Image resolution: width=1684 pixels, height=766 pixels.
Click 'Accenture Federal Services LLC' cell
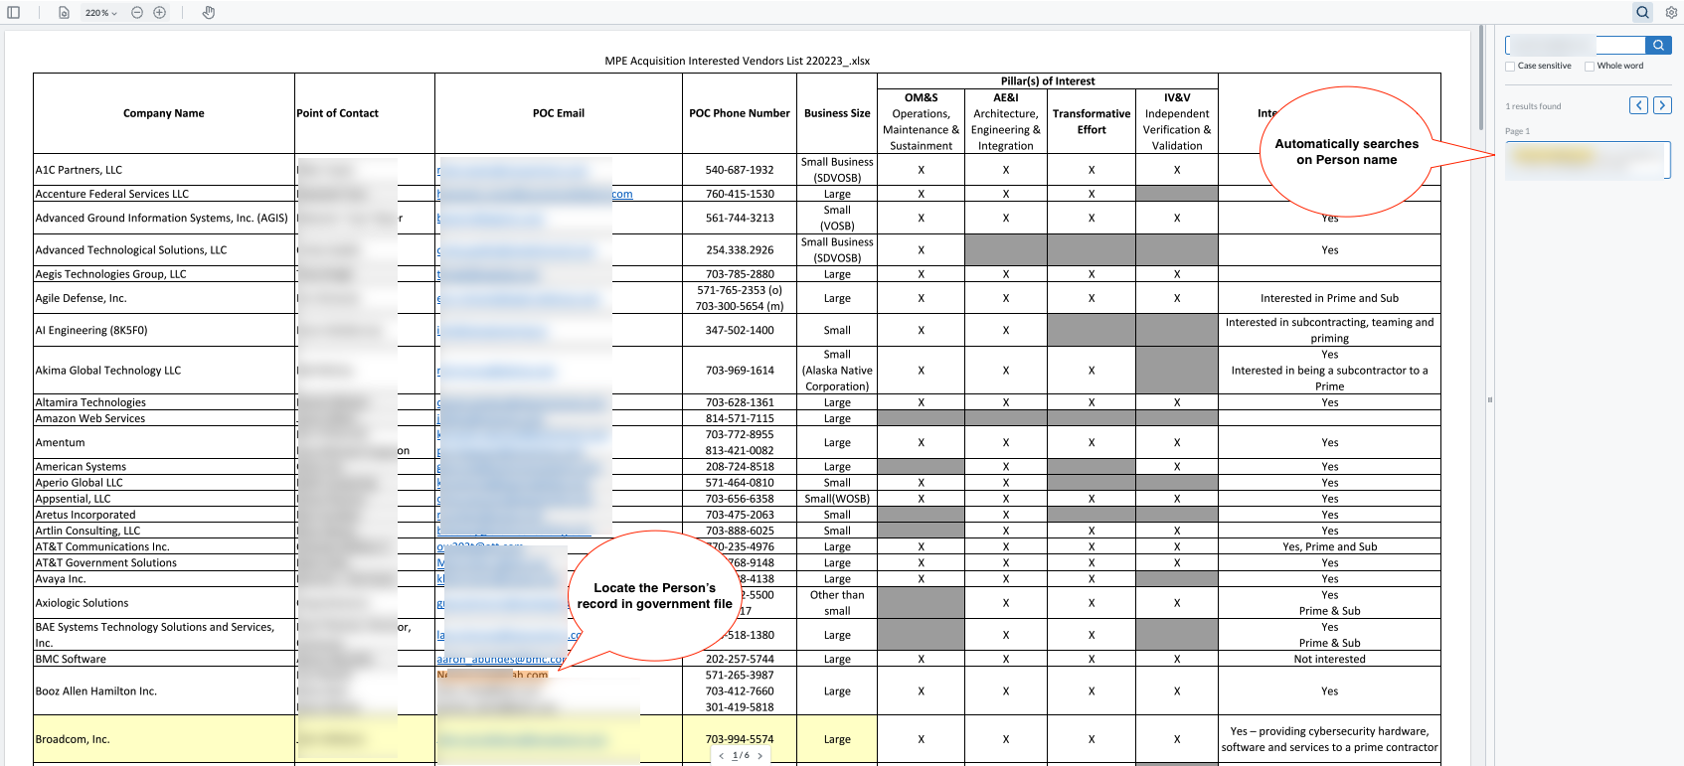(164, 194)
